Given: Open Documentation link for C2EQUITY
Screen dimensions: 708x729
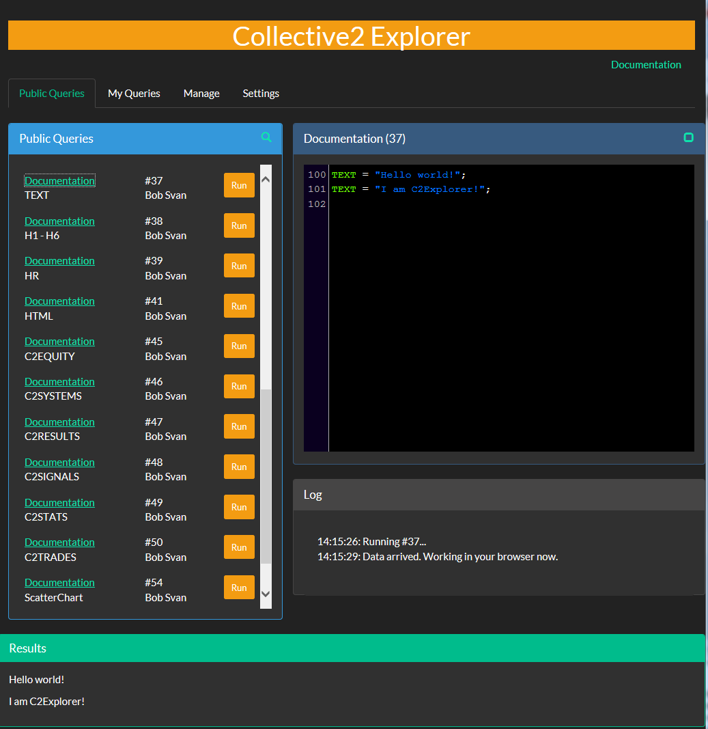Looking at the screenshot, I should pos(59,341).
